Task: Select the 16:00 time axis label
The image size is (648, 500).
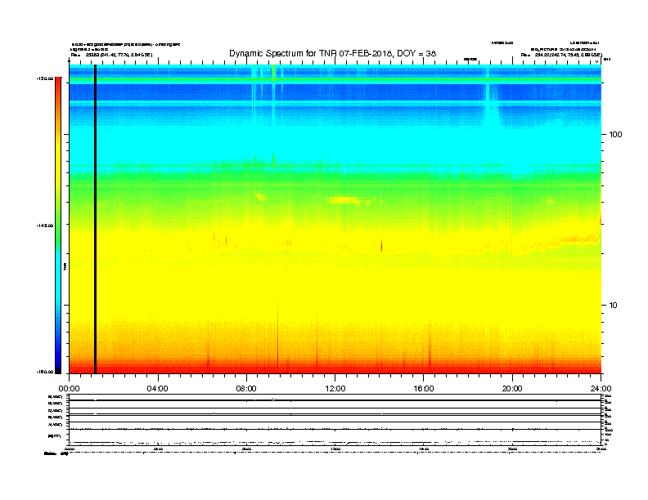Action: [x=424, y=389]
